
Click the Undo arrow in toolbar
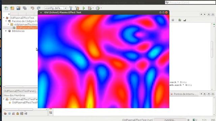(x=32, y=8)
